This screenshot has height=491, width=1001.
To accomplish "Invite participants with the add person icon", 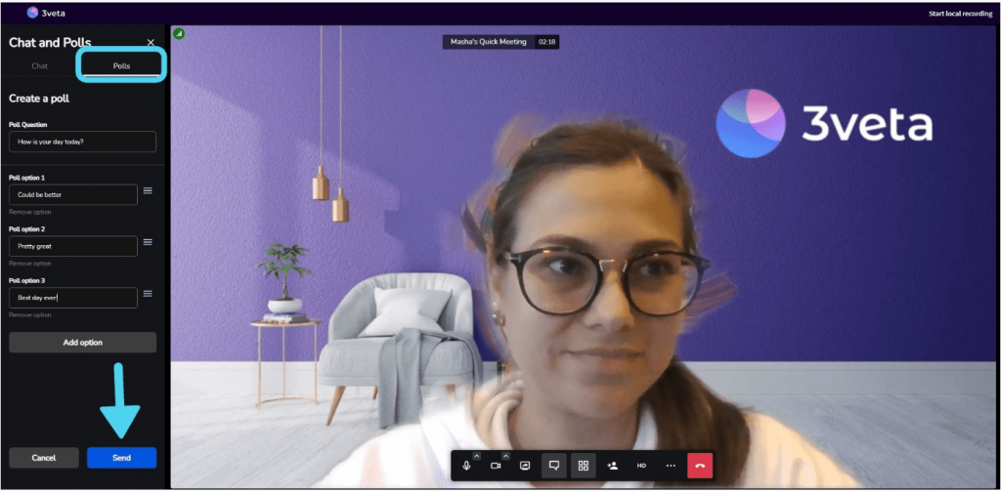I will pyautogui.click(x=612, y=466).
